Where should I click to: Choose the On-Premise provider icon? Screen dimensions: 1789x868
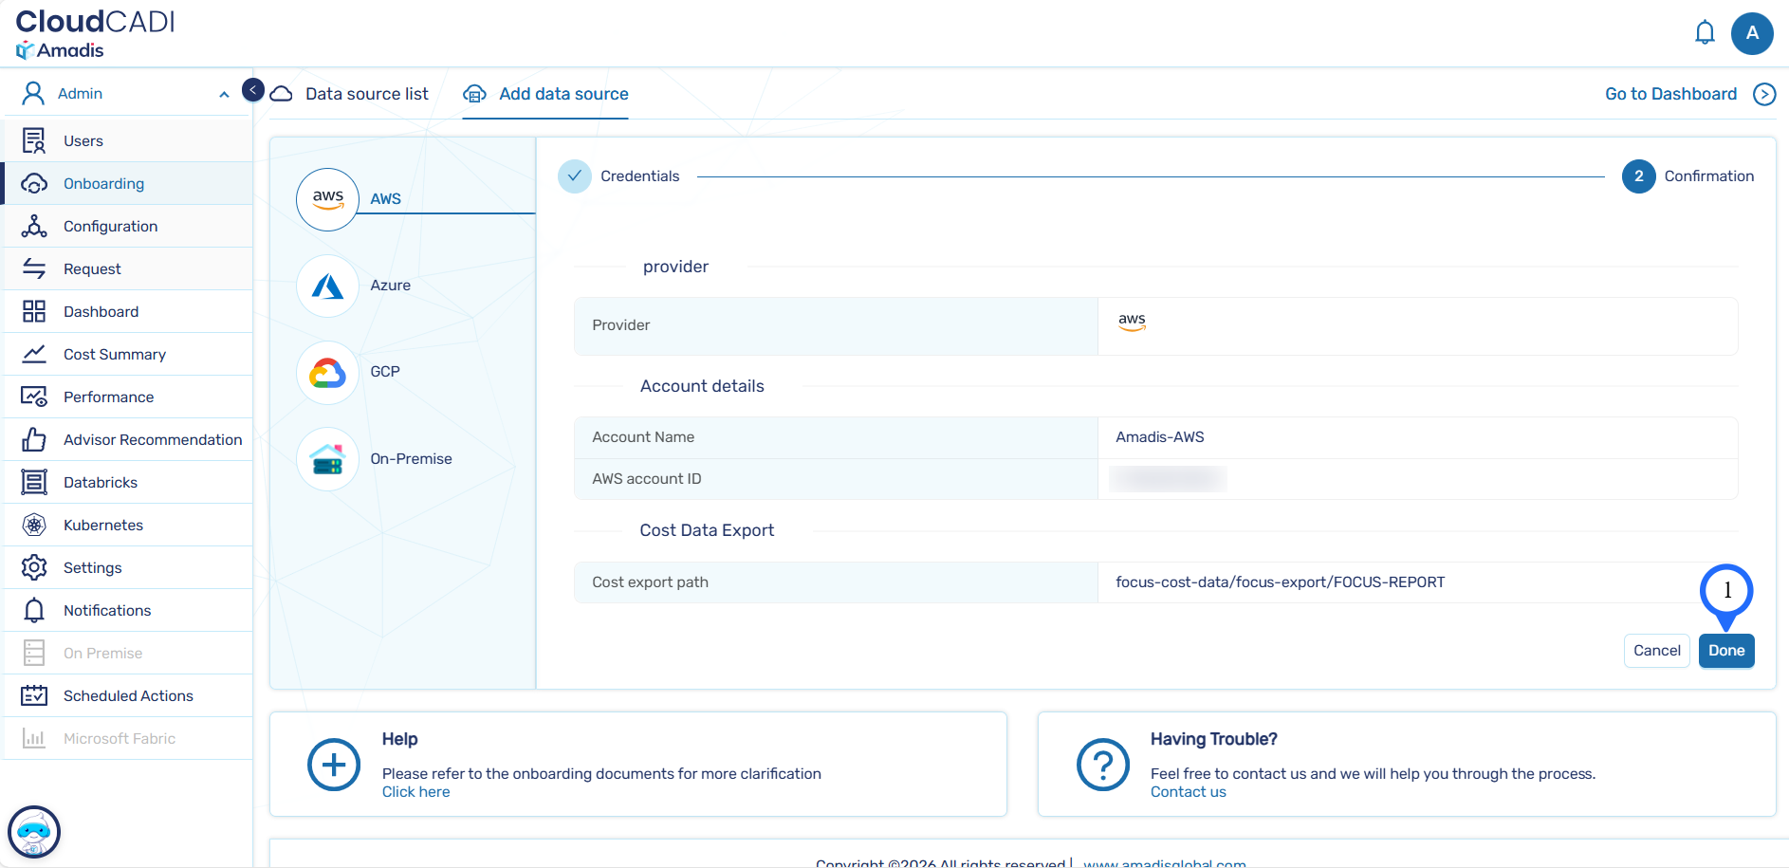pyautogui.click(x=327, y=459)
